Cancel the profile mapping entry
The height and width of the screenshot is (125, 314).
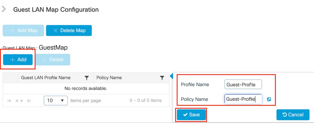293,115
